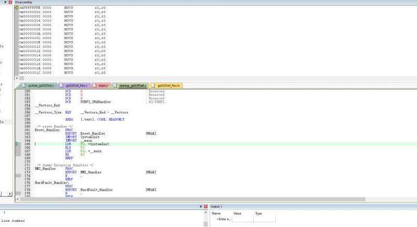The width and height of the screenshot is (417, 227).
Task: Click the blue current-line arrow at line 165
Action: [x=17, y=143]
